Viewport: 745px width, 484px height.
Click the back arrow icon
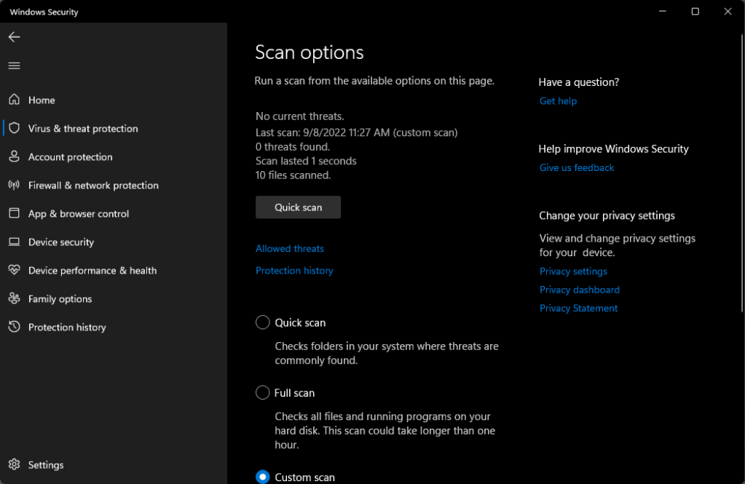pos(14,37)
